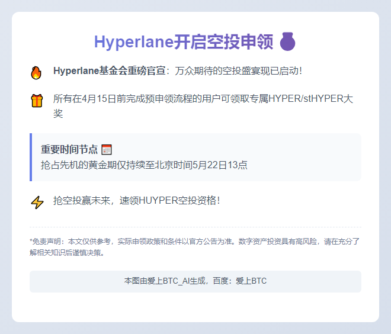This screenshot has width=391, height=334.
Task: Click text 抢空投赢未来，速领HUYPER空投资格!
Action: pyautogui.click(x=137, y=200)
